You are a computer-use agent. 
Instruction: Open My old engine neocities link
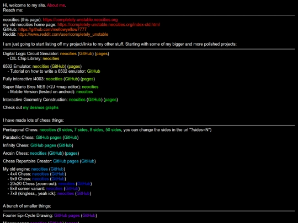coord(40,169)
